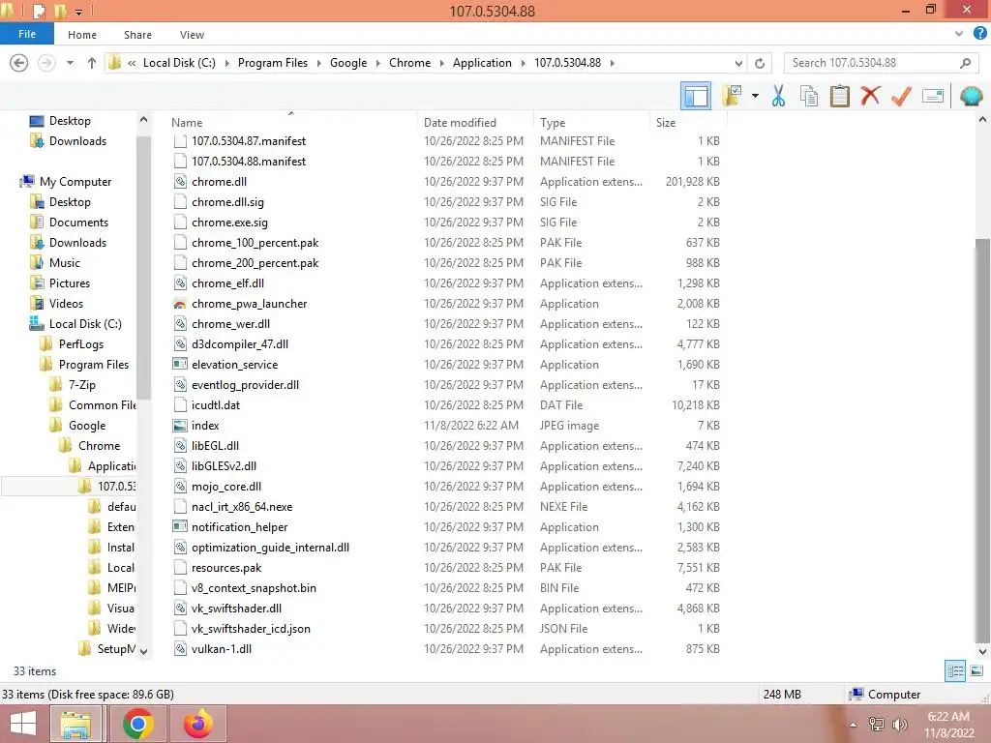
Task: Open the recent locations dropdown arrow
Action: (x=70, y=63)
